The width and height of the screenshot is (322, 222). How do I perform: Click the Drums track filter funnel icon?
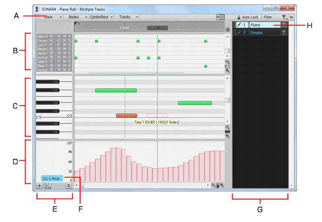284,33
